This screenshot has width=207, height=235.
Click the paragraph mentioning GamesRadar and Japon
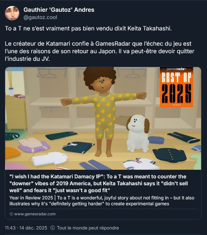click(x=100, y=51)
